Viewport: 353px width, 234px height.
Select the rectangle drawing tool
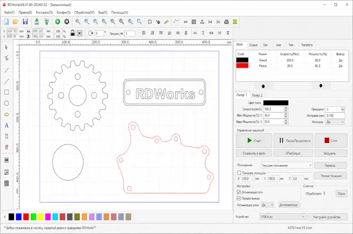pyautogui.click(x=7, y=92)
